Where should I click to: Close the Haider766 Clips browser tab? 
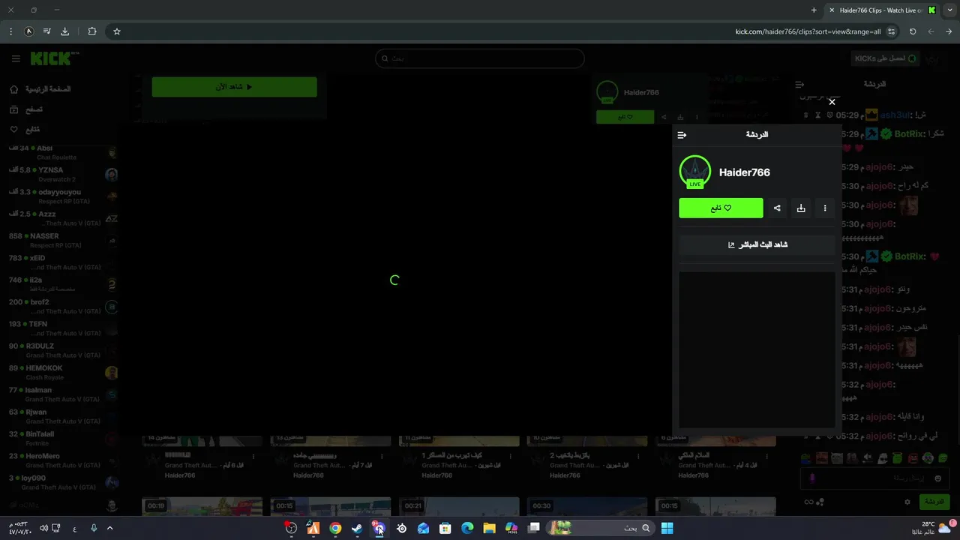point(831,10)
